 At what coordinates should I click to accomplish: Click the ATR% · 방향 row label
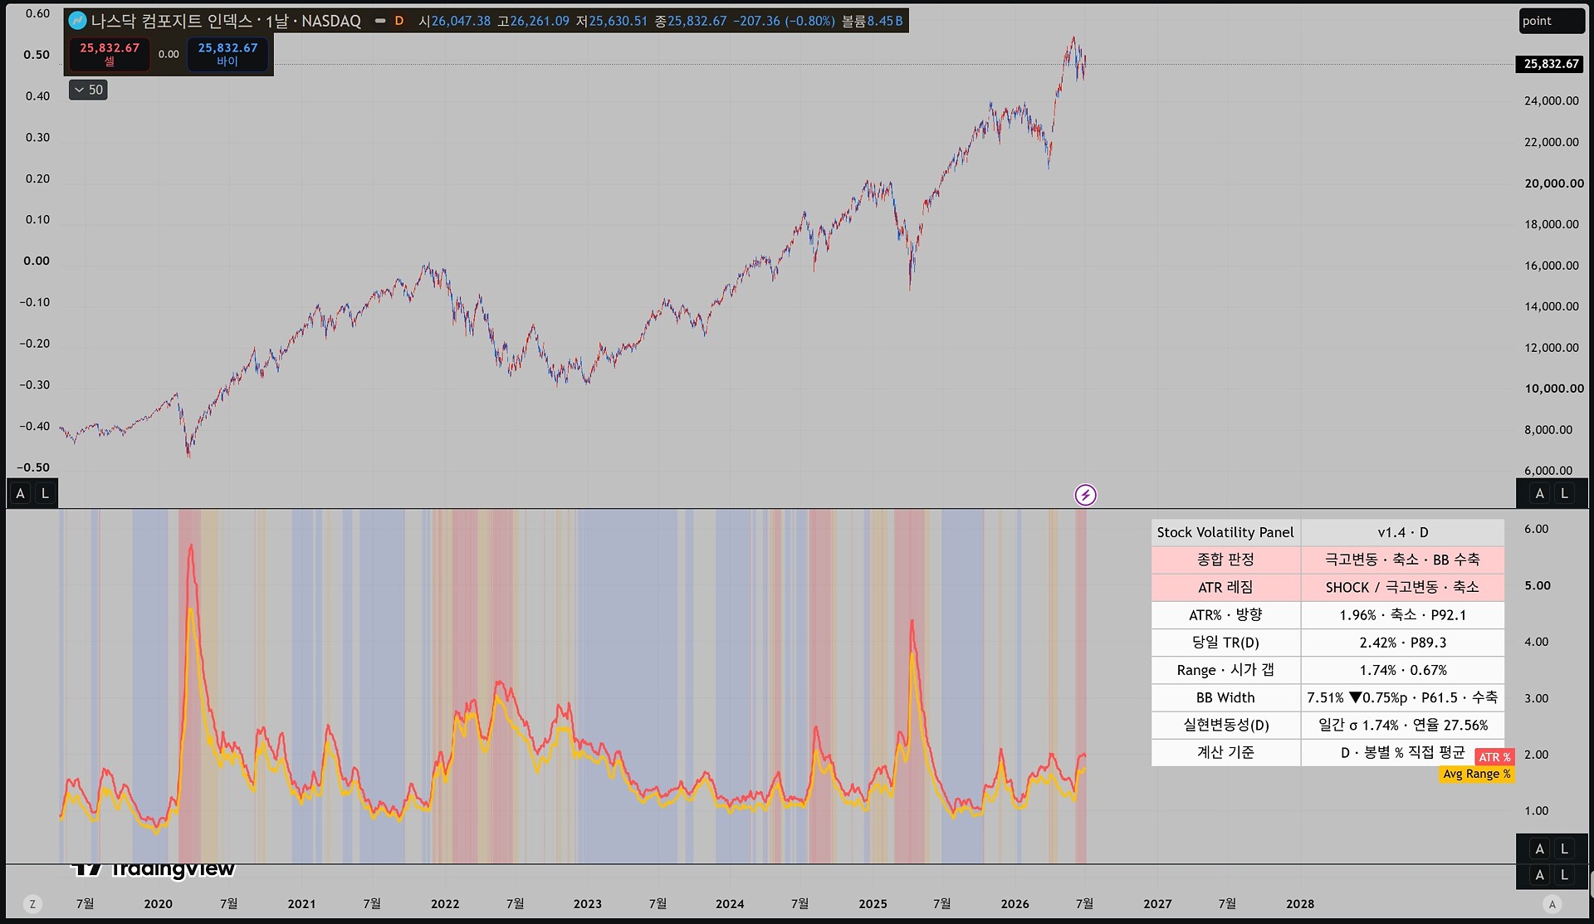click(1225, 614)
